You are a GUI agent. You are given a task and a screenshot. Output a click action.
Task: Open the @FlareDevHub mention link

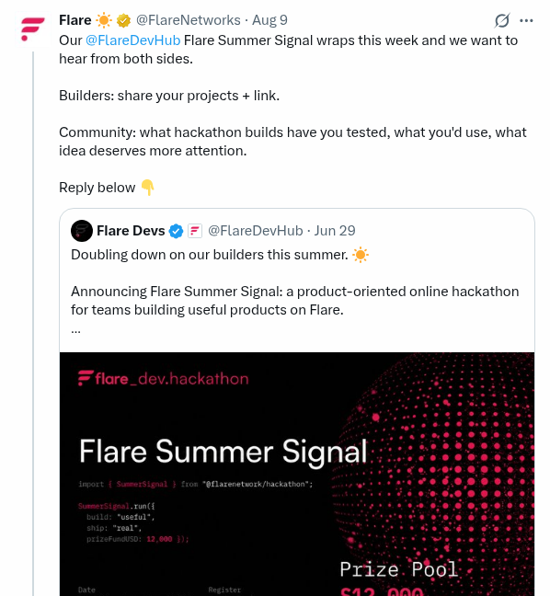tap(133, 40)
